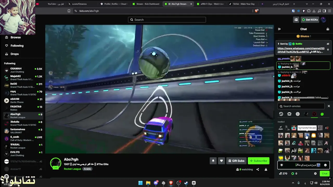Open a new browser tab
333x187 pixels.
(x=294, y=4)
